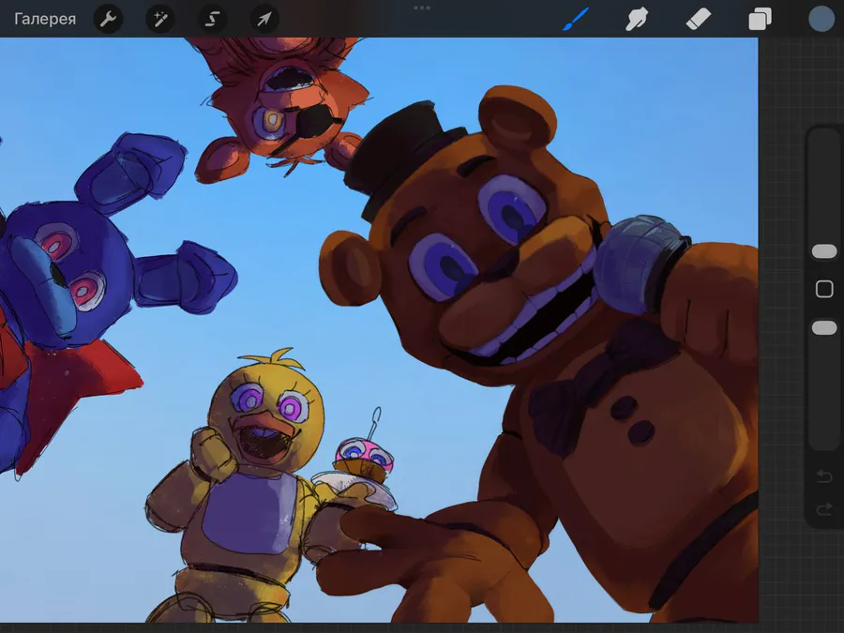Click the brush size slider handle
Screen dimensions: 844x633
coord(824,251)
